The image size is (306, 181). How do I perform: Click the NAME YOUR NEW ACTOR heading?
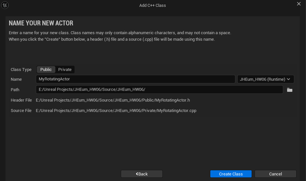pyautogui.click(x=41, y=23)
